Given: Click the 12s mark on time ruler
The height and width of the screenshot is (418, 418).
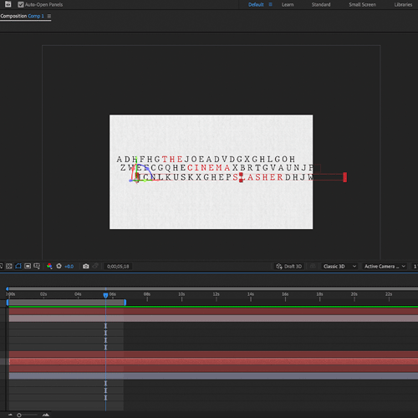Looking at the screenshot, I should [216, 294].
